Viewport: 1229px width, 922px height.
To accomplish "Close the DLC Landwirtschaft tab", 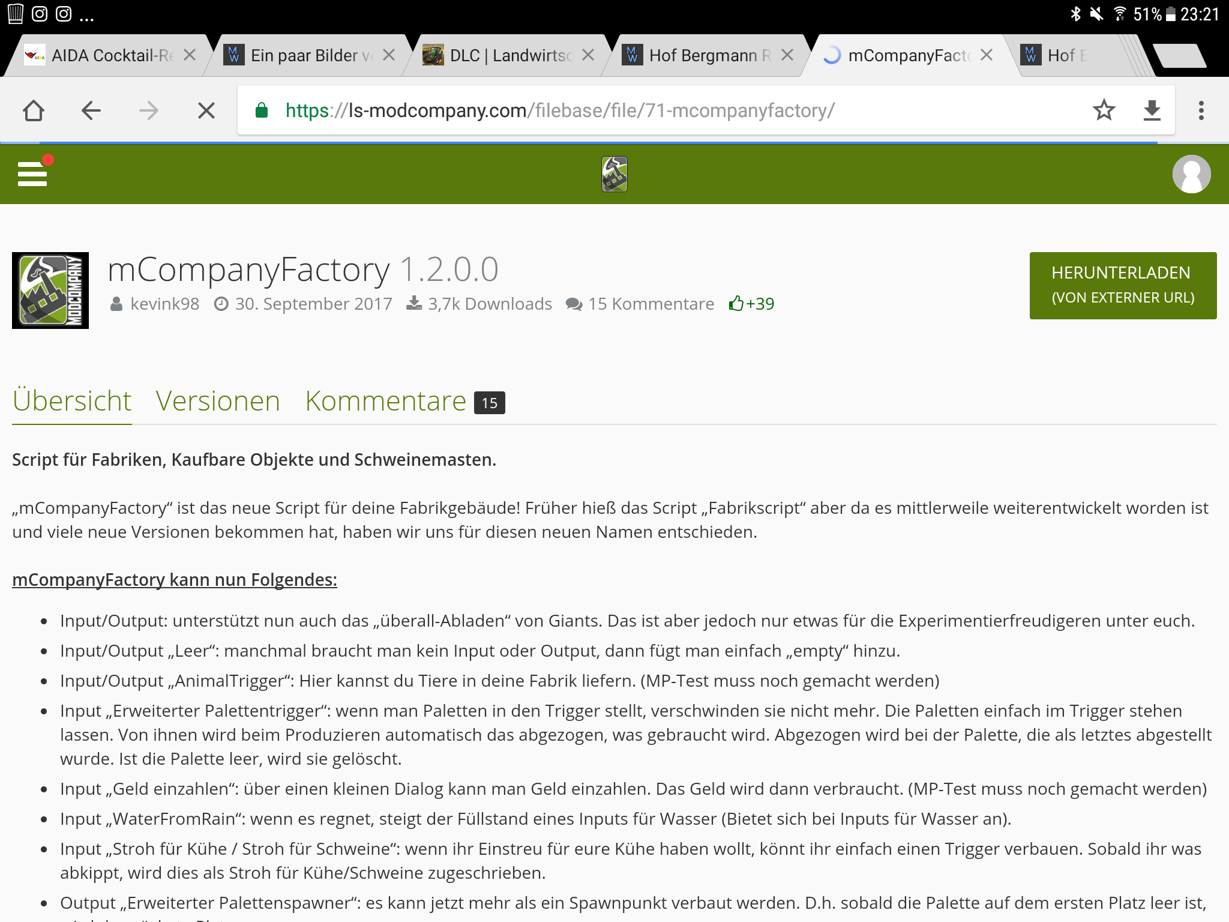I will (588, 55).
